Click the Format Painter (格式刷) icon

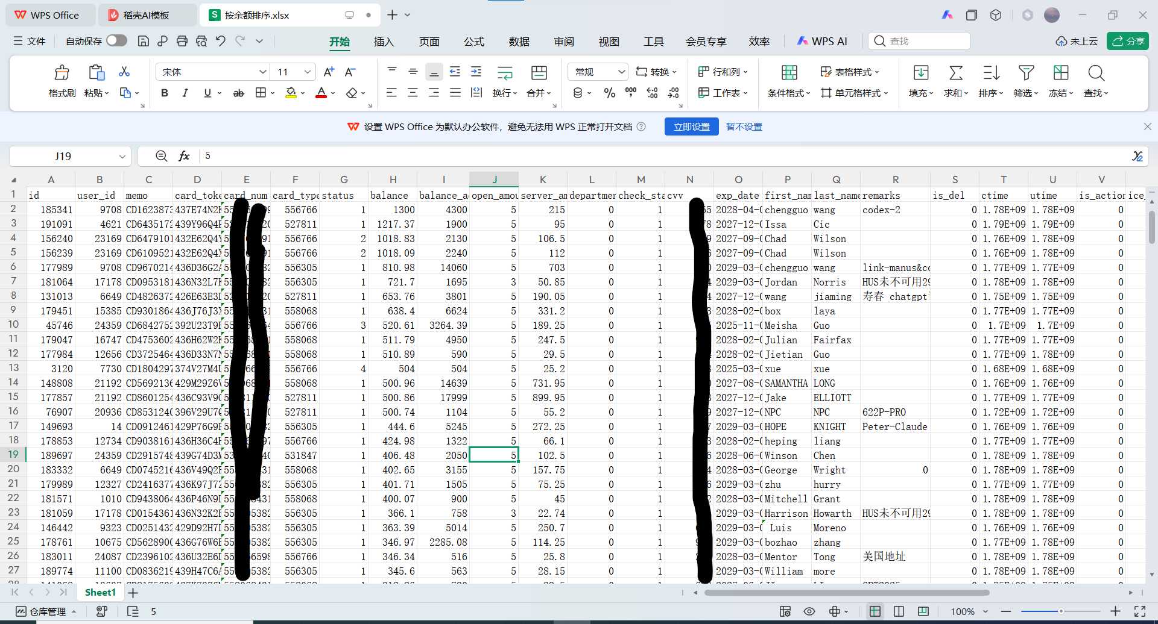(x=62, y=73)
